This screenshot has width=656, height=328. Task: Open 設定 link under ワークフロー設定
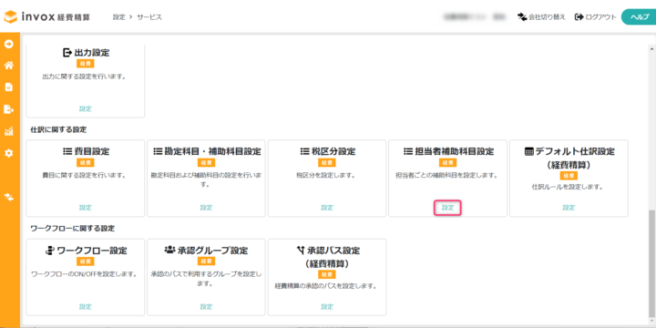pyautogui.click(x=86, y=307)
